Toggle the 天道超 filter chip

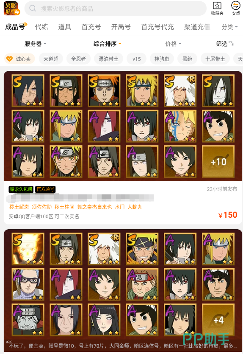tap(51, 59)
